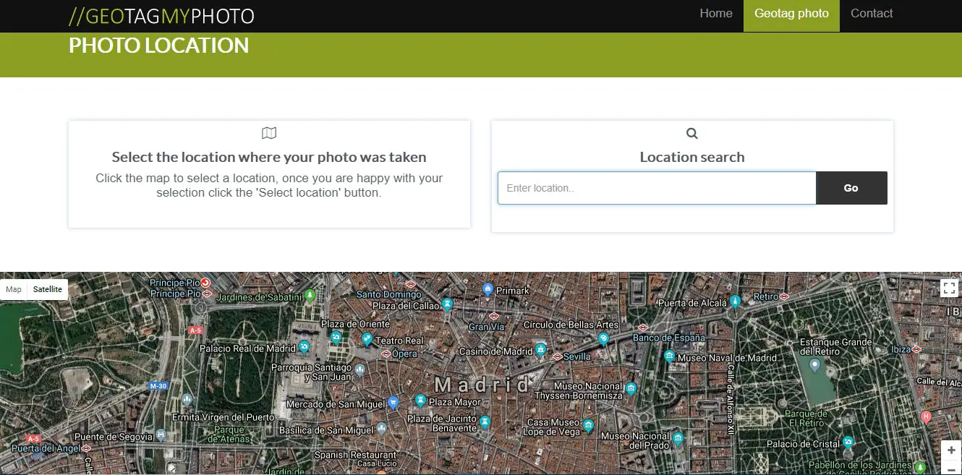Viewport: 962px width, 475px height.
Task: Select the Plaza Mayor landmark marker
Action: (x=420, y=401)
